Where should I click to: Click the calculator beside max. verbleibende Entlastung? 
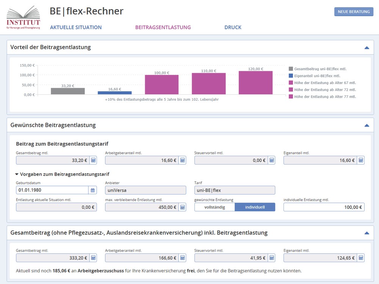[x=183, y=207]
